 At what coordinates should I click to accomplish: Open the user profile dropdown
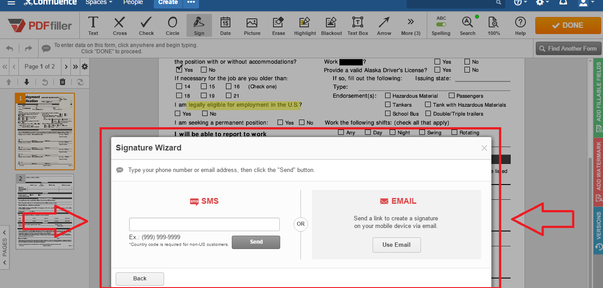pyautogui.click(x=586, y=2)
